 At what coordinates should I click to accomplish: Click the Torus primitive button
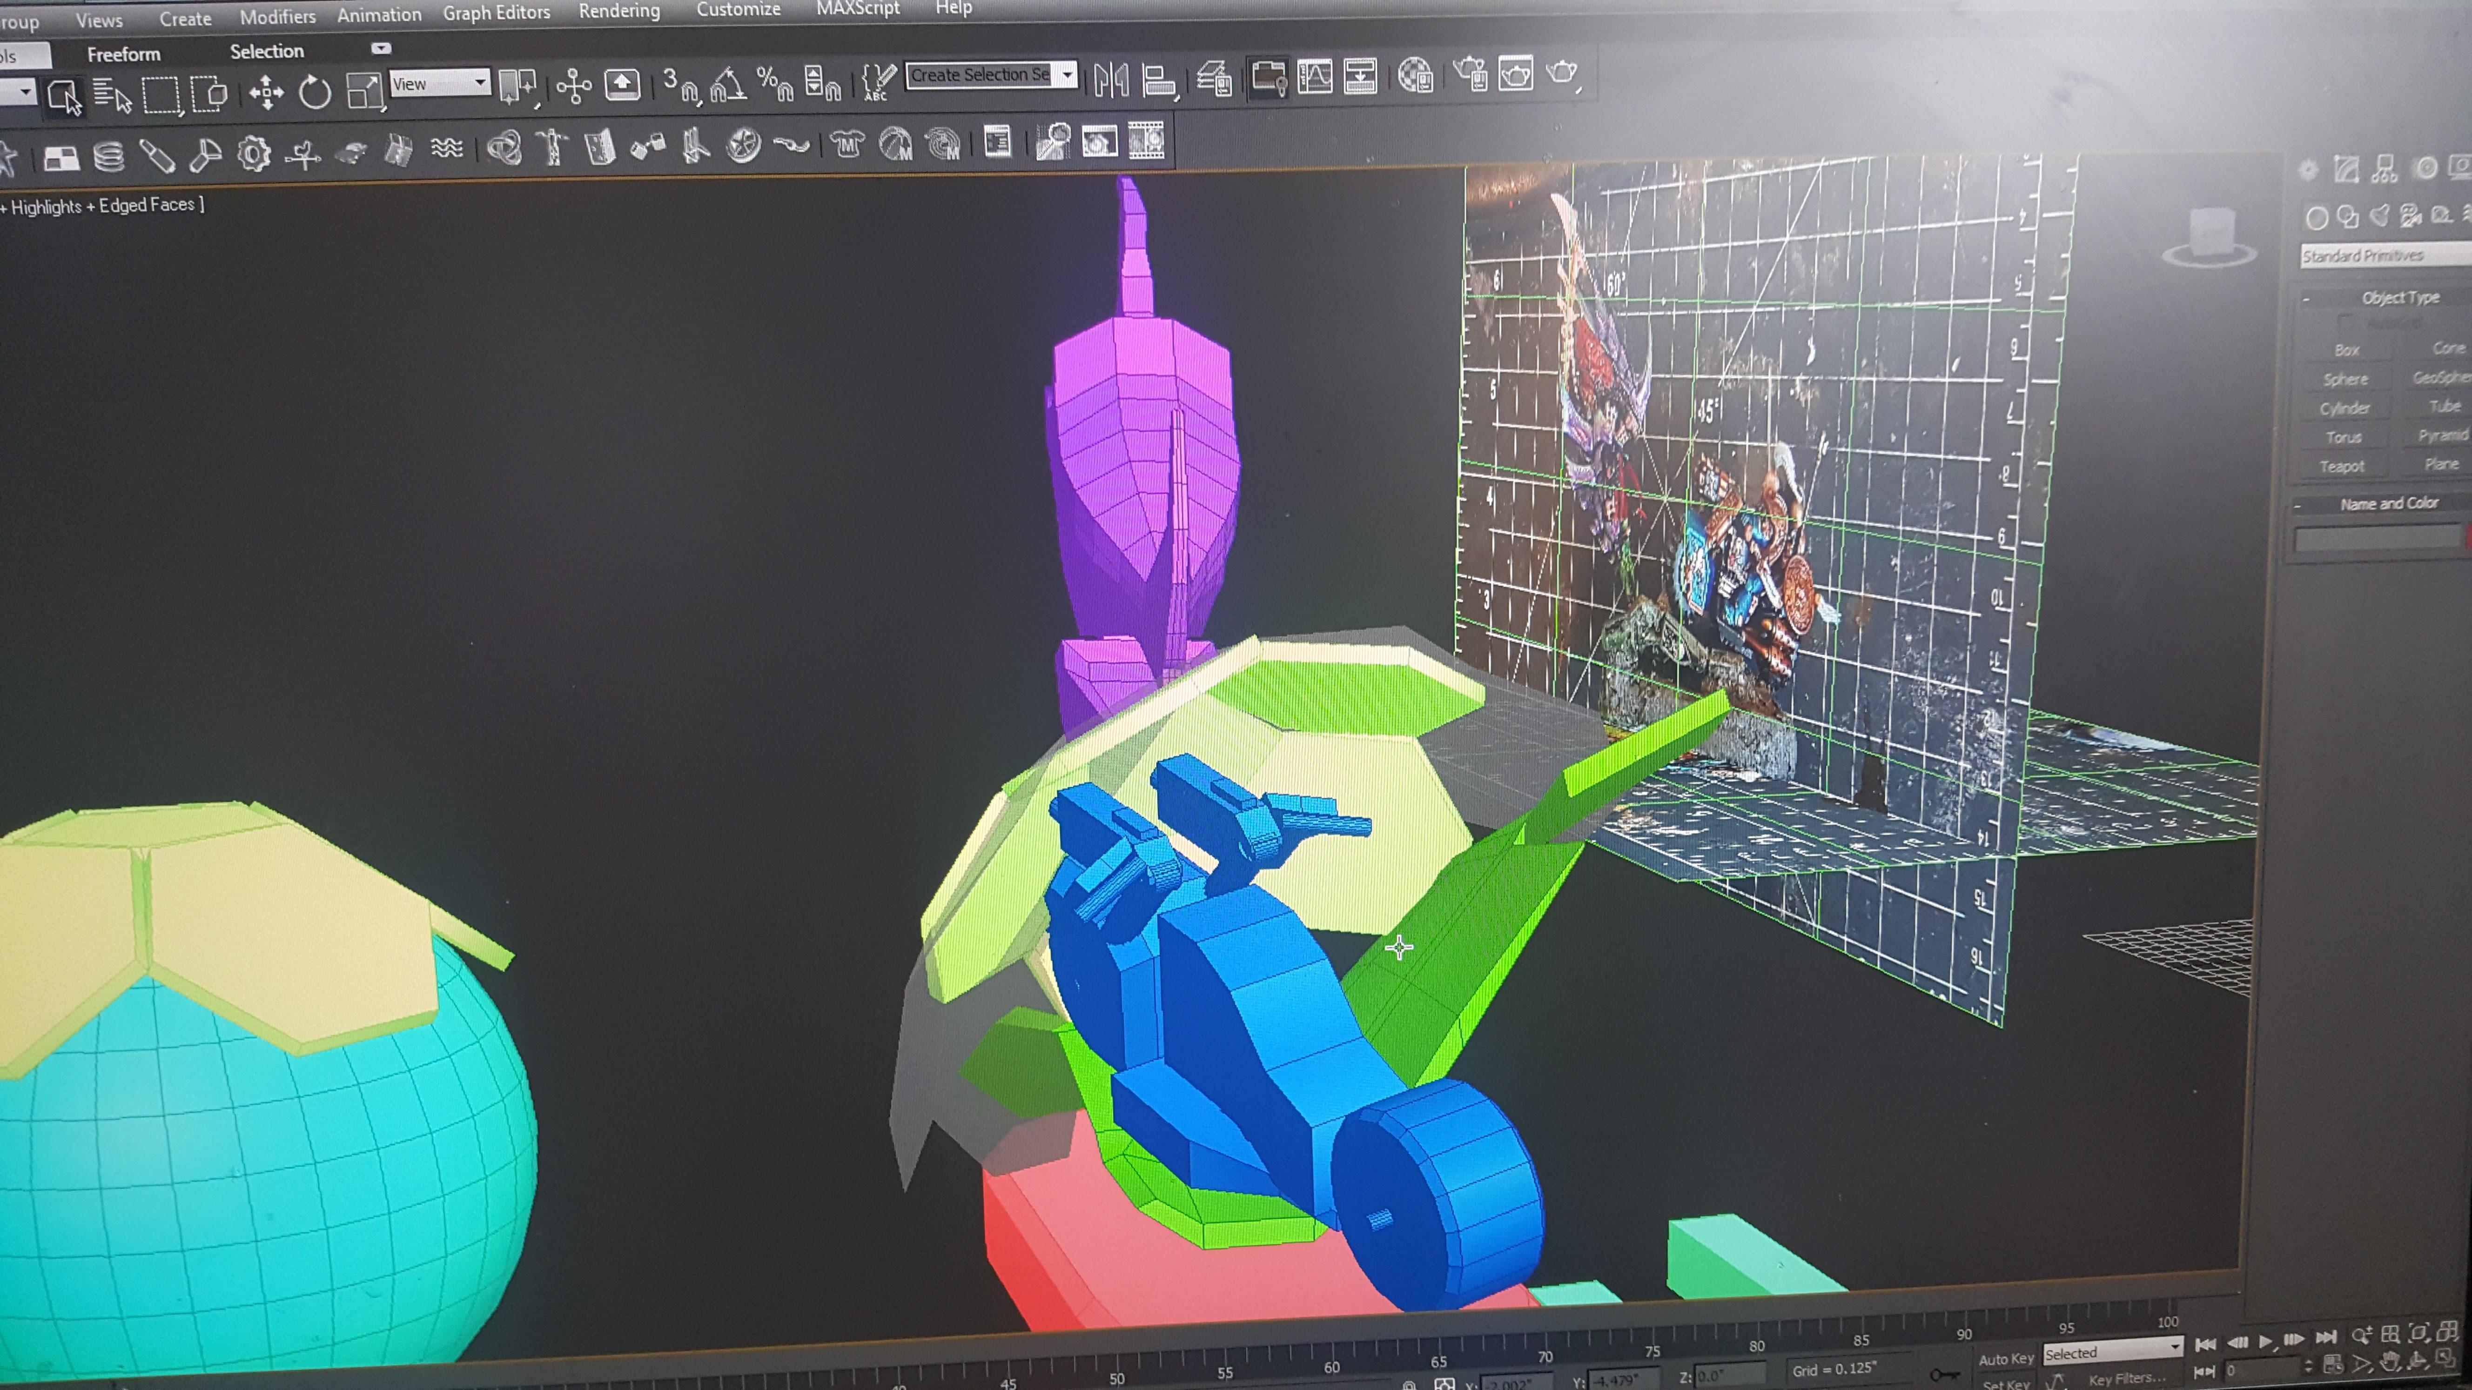2344,437
